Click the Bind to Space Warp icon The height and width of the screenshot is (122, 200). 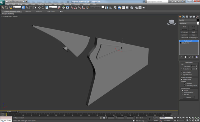pos(10,8)
